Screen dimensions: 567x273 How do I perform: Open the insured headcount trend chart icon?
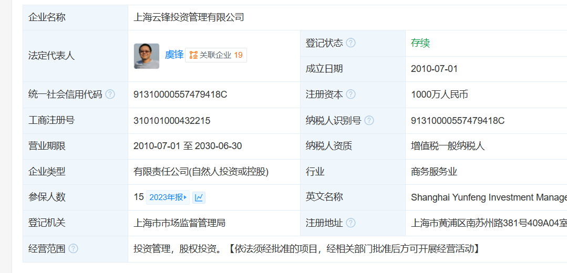(x=199, y=197)
